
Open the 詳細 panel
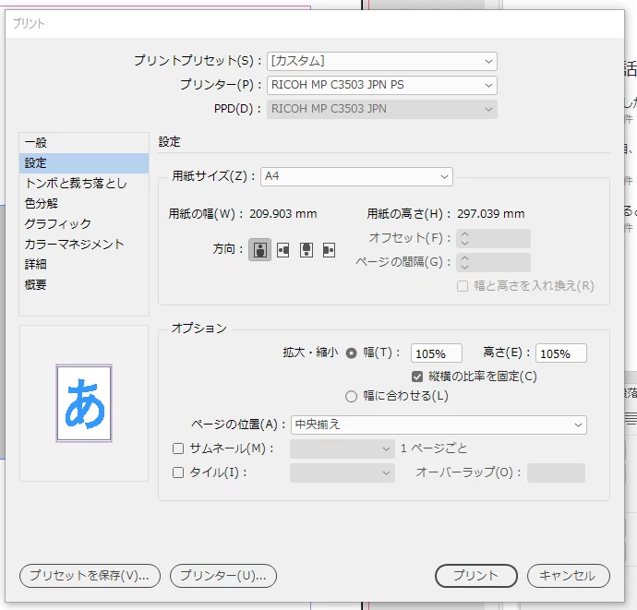[x=84, y=264]
